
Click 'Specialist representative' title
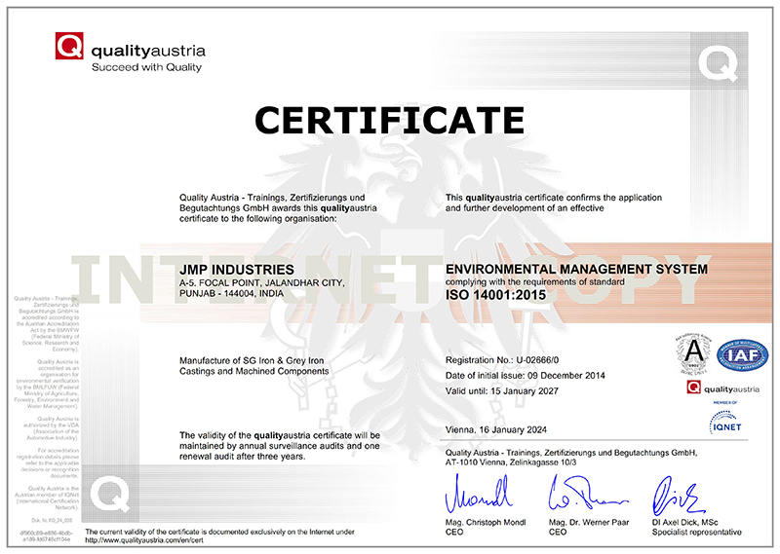point(697,533)
